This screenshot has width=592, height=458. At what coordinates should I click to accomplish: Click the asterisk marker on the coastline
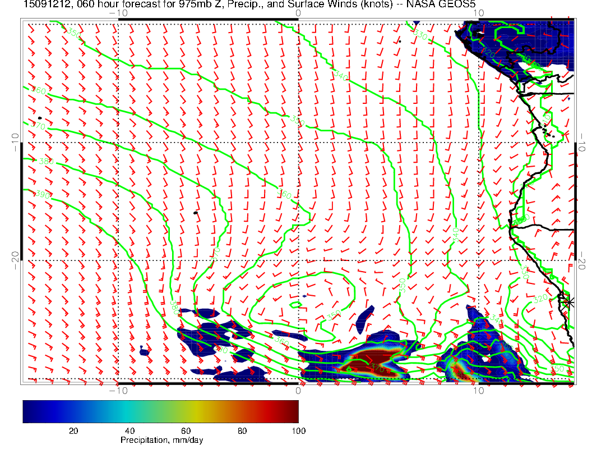(570, 302)
